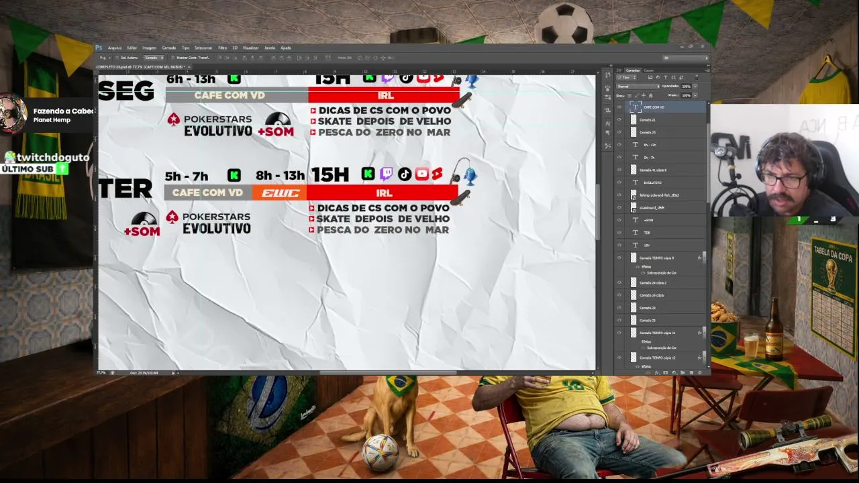Create new fill or adjustment layer icon
The width and height of the screenshot is (859, 483).
[x=673, y=372]
